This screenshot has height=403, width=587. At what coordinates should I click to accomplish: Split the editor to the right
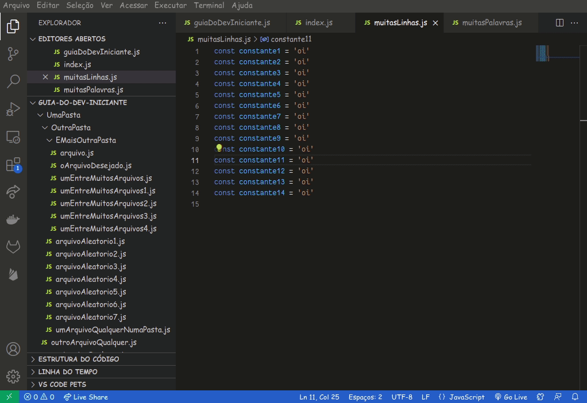[x=559, y=23]
